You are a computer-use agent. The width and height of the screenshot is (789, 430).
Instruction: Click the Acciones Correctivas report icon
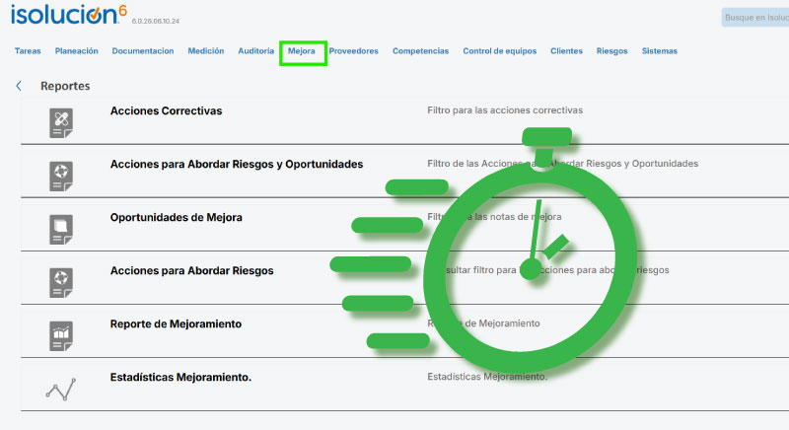point(61,122)
